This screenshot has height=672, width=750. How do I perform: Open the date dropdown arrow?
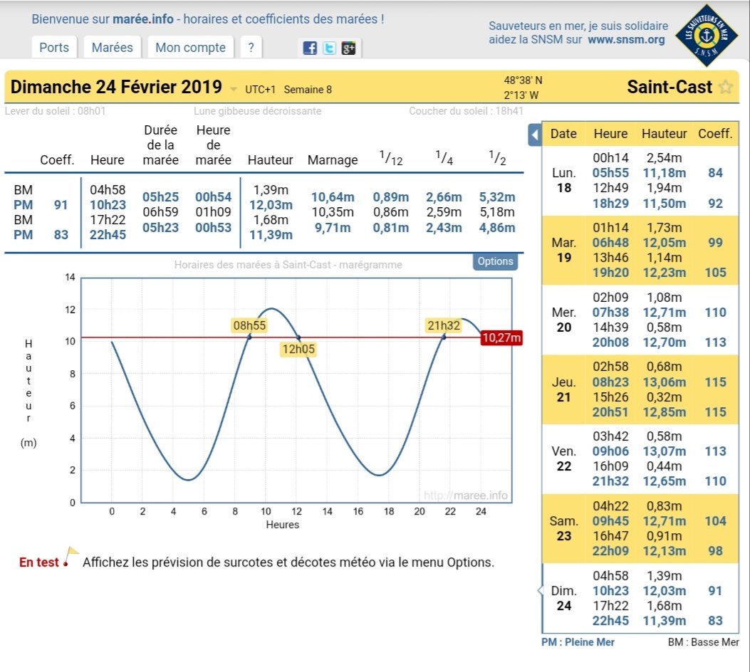coord(234,89)
